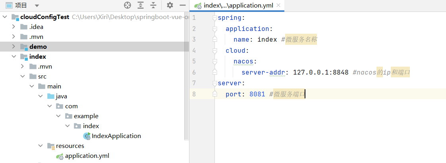Select the cloudConfigTest project root
Screen dimensions: 446x163
[x=45, y=17]
